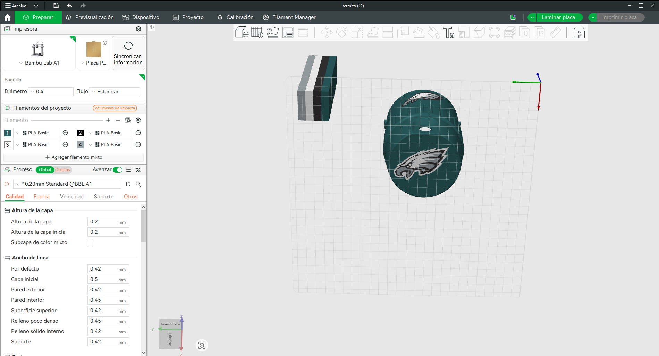Open the Mesh boolean tool

403,33
